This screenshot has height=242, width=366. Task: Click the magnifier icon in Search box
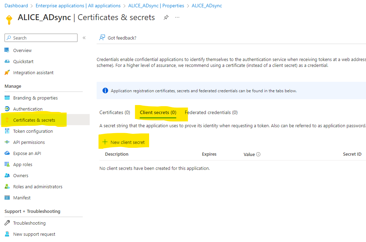9,38
